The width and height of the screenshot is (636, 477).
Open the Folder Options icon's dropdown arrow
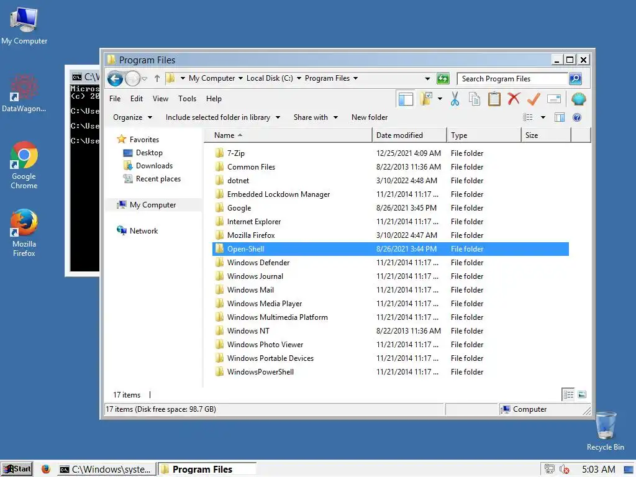[440, 99]
